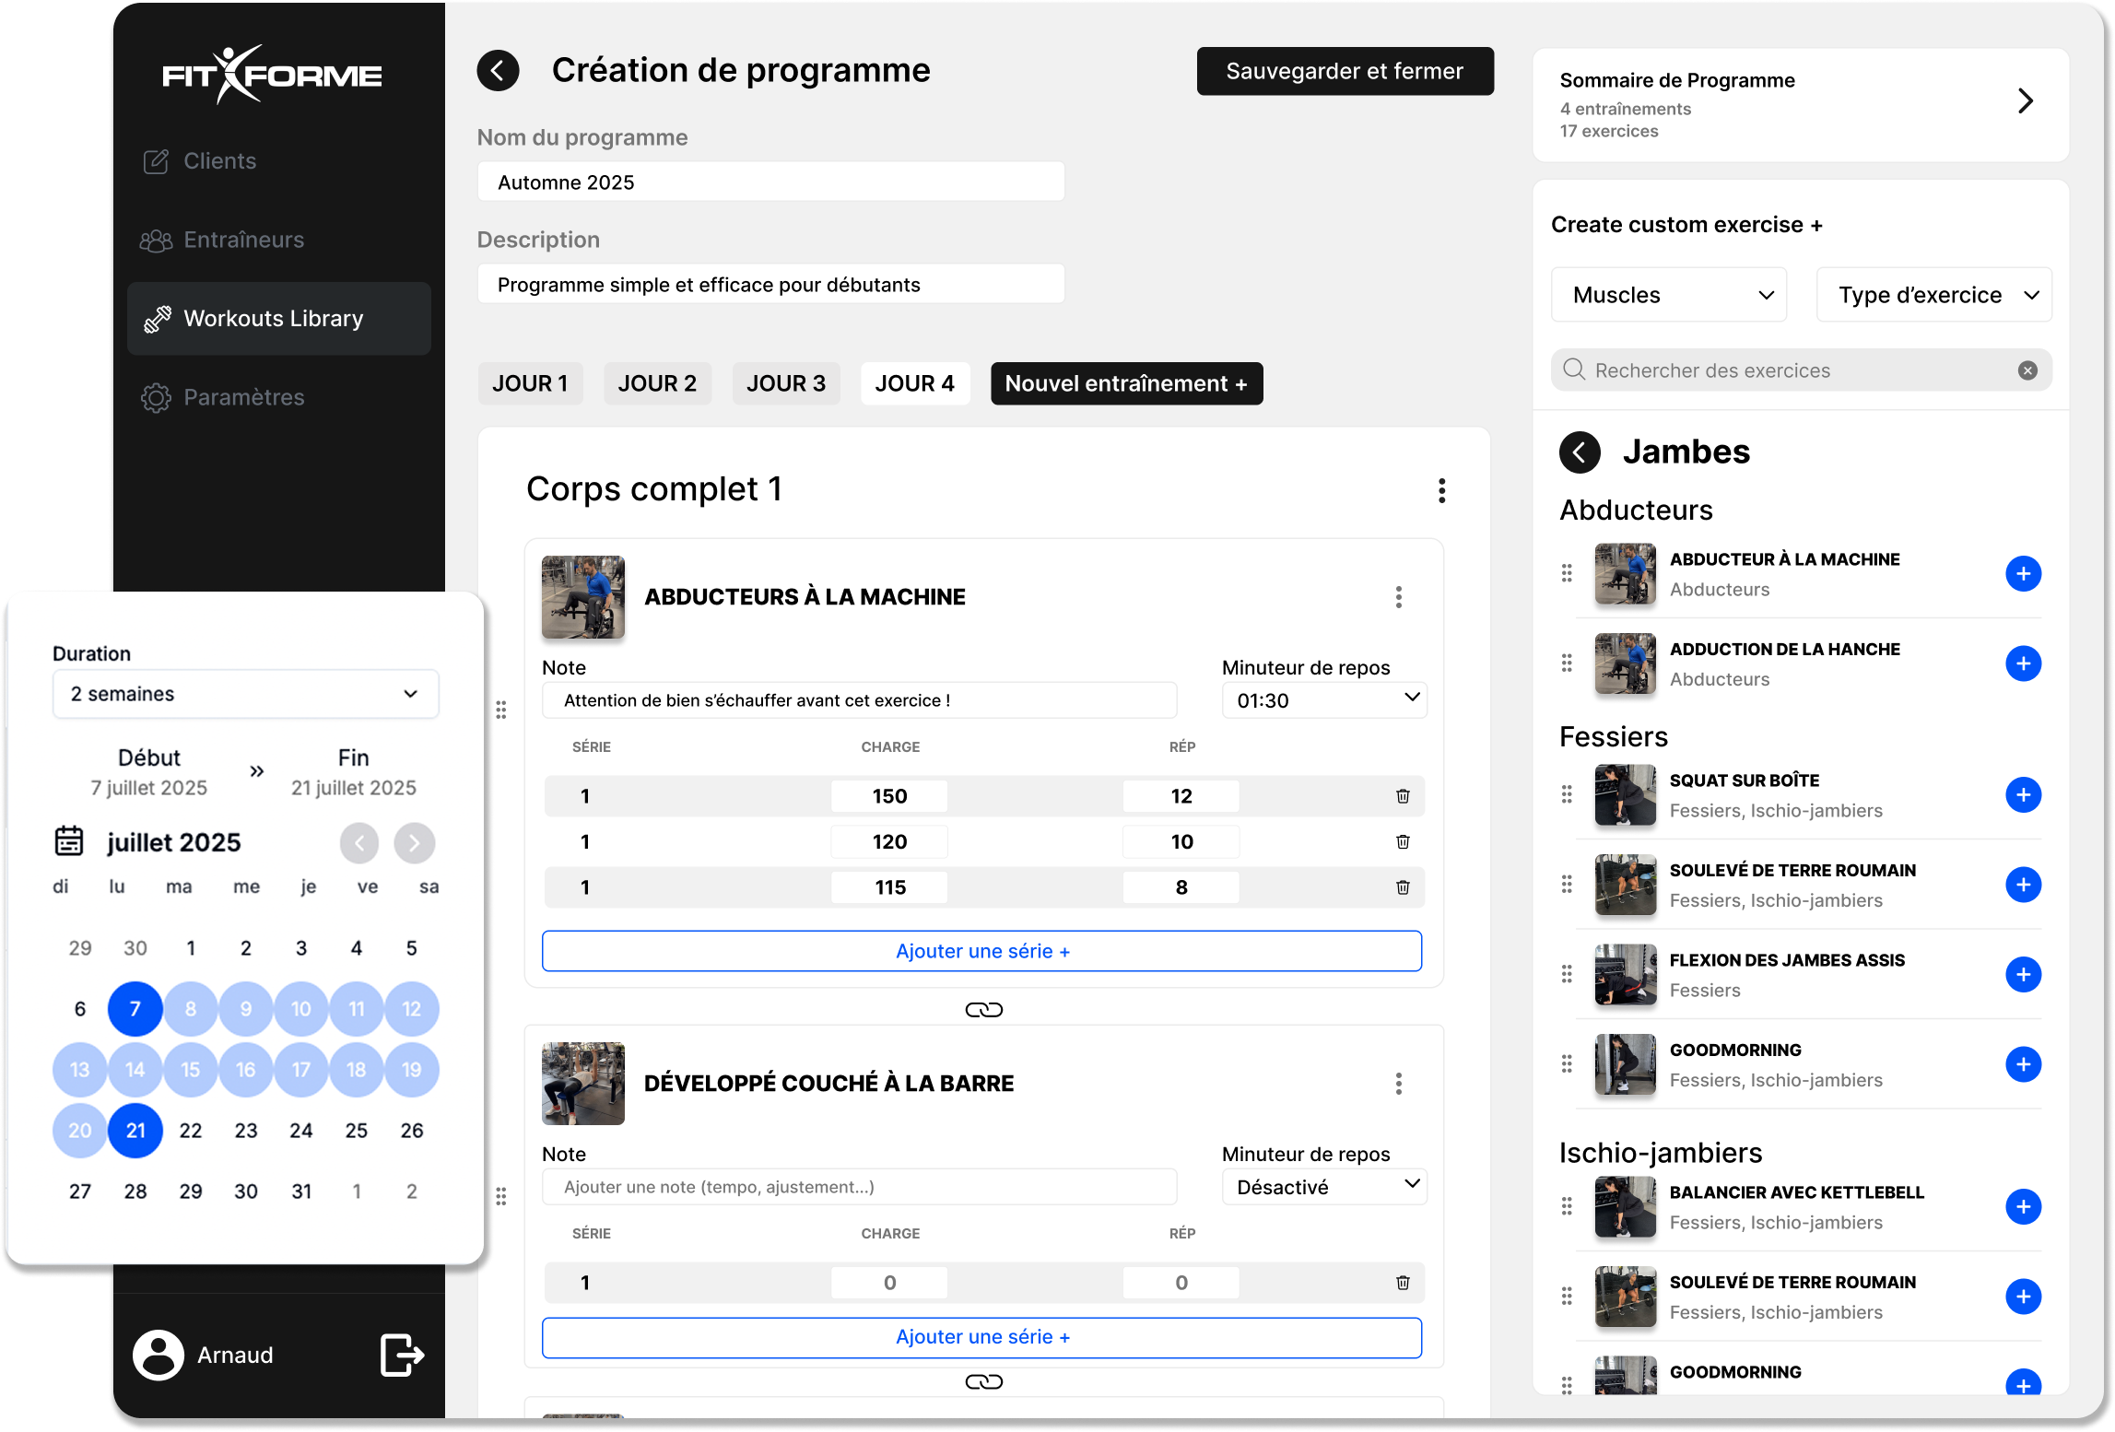Go to next month in calendar

pyautogui.click(x=414, y=842)
